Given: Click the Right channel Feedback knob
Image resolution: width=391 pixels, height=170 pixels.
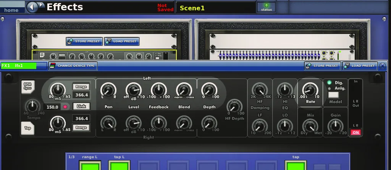Looking at the screenshot, I should [159, 123].
